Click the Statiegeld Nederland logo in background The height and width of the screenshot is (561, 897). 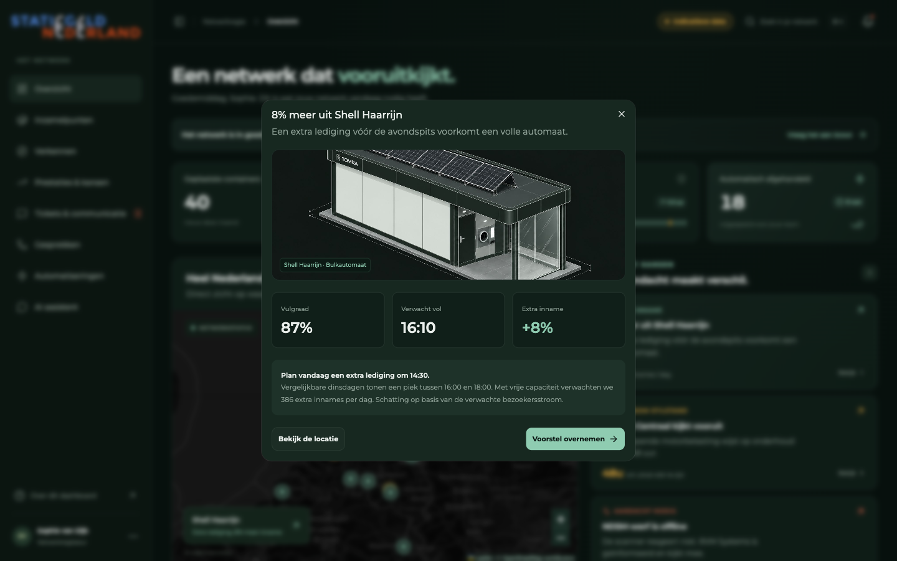tap(76, 27)
